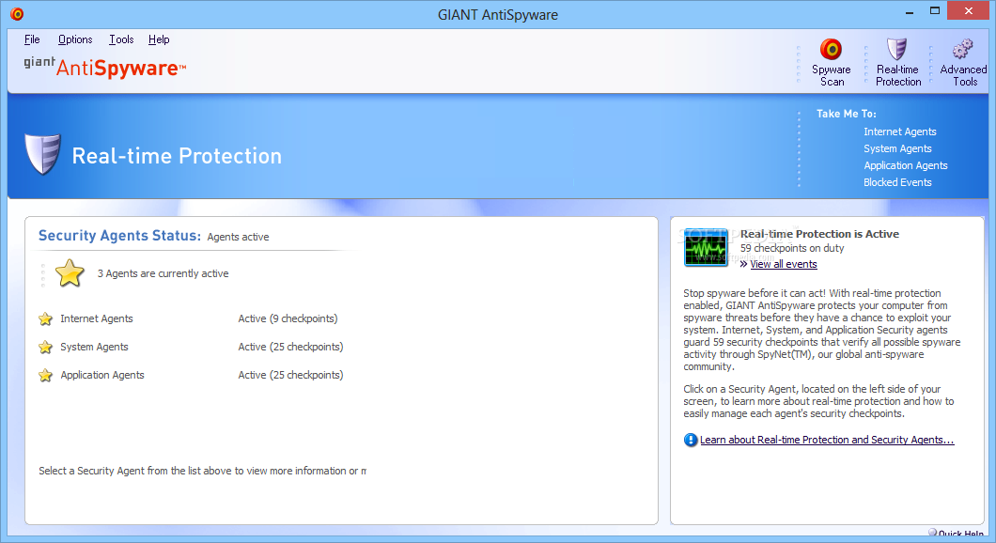Open Advanced Tools gears icon

963,49
